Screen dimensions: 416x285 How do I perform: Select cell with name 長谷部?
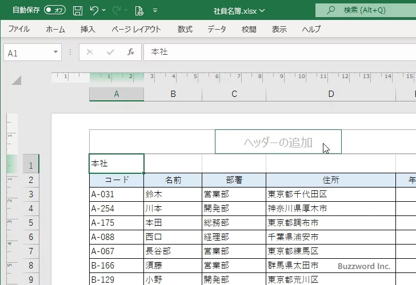tap(173, 251)
